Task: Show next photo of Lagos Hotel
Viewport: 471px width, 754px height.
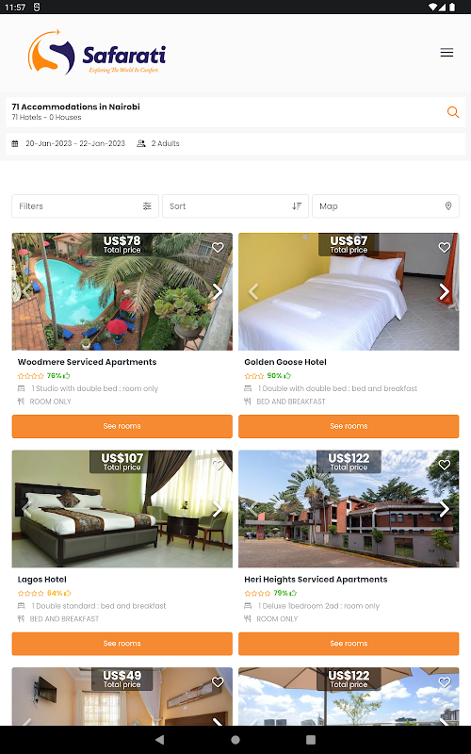Action: pyautogui.click(x=218, y=509)
